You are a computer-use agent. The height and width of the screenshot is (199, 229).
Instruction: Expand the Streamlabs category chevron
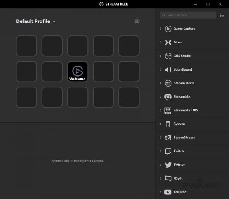(161, 97)
